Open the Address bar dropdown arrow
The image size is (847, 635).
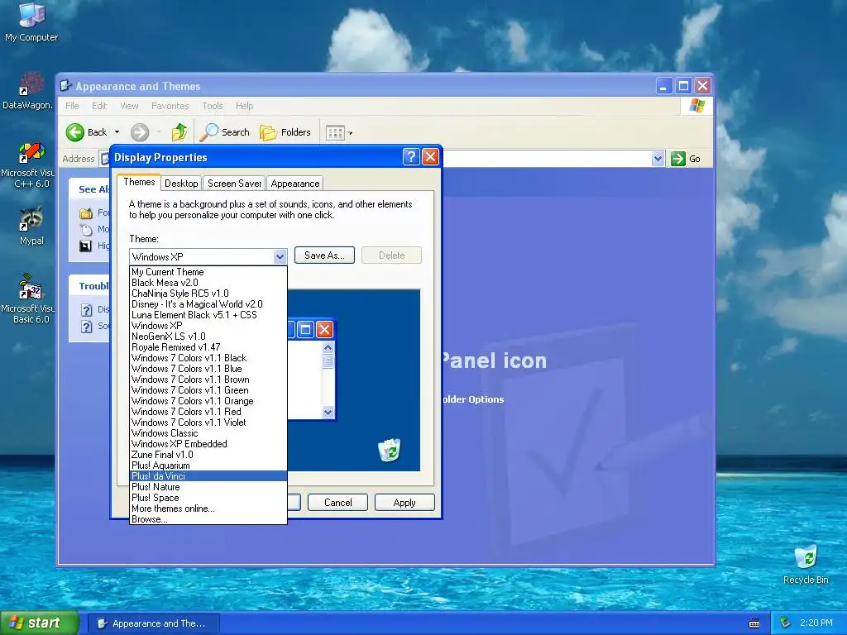coord(658,159)
